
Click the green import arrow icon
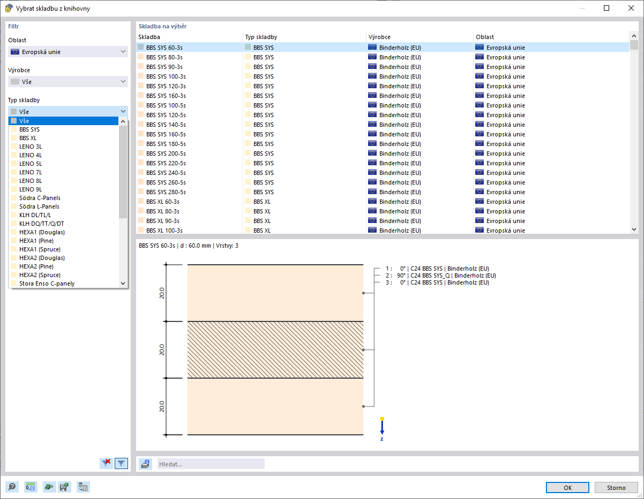click(49, 487)
